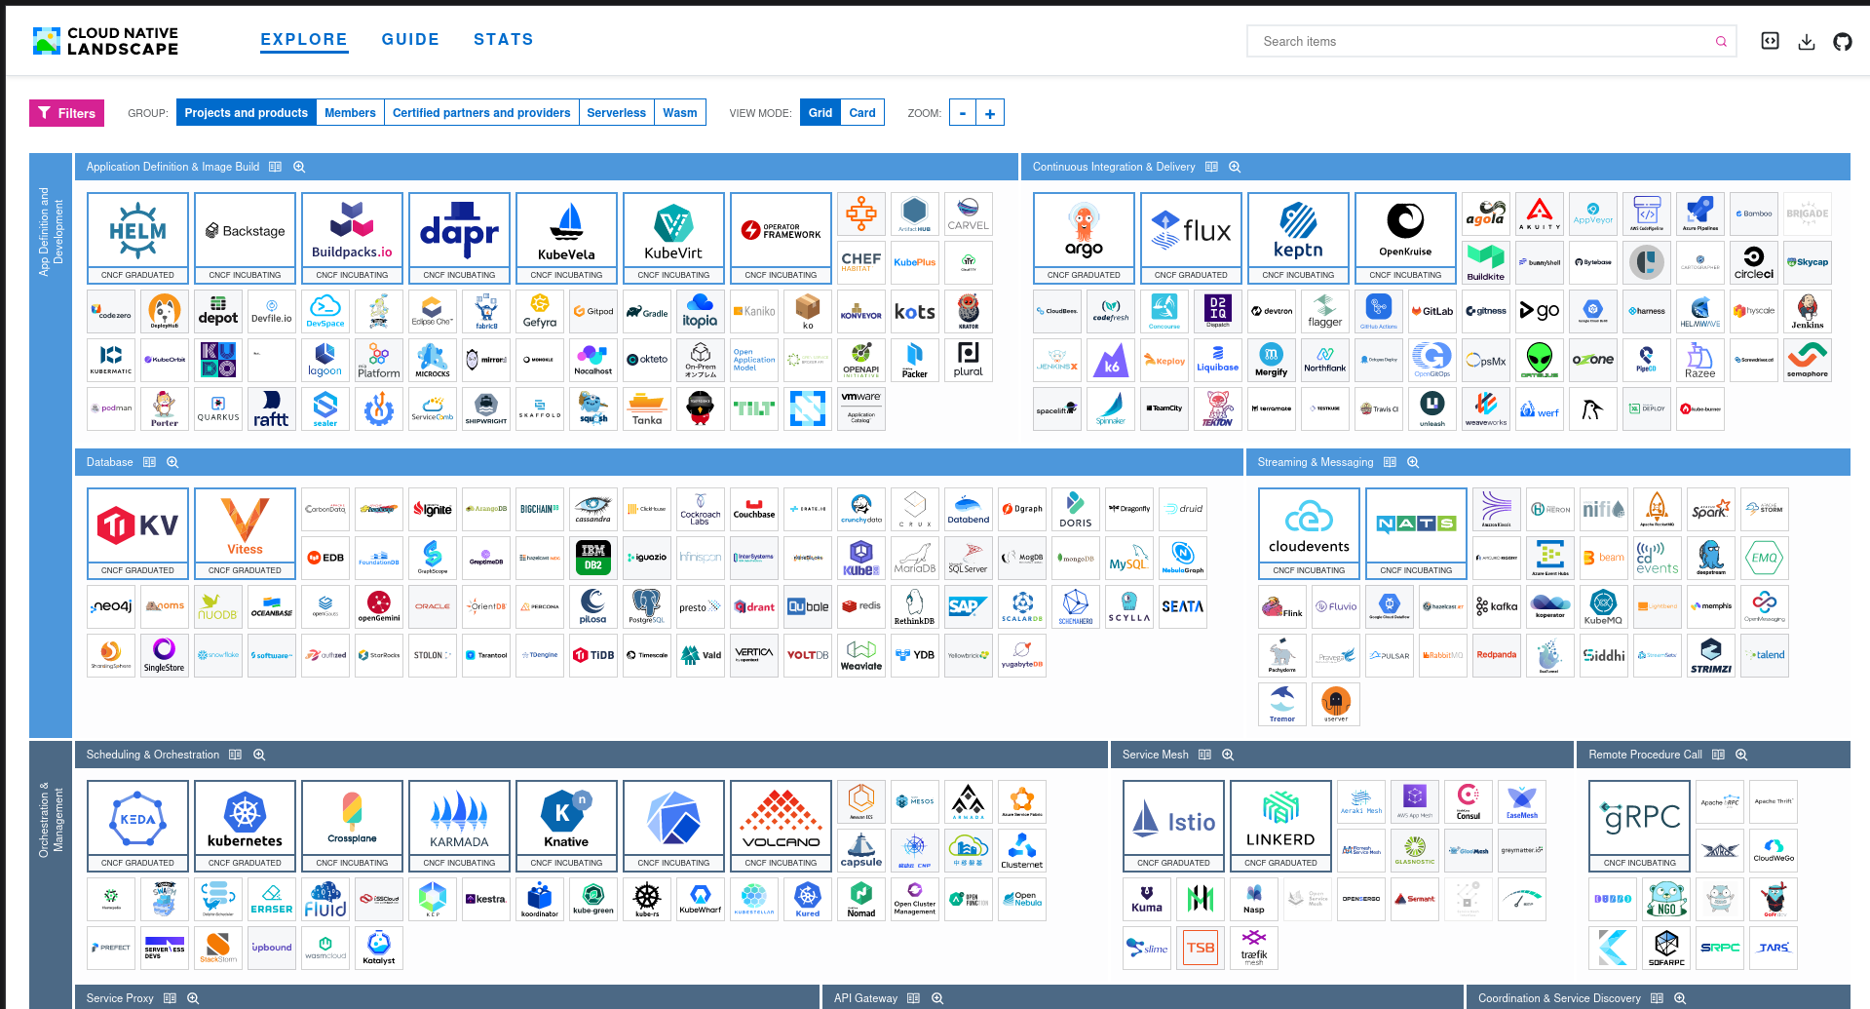The image size is (1870, 1009).
Task: Decrease zoom with minus button
Action: [963, 113]
